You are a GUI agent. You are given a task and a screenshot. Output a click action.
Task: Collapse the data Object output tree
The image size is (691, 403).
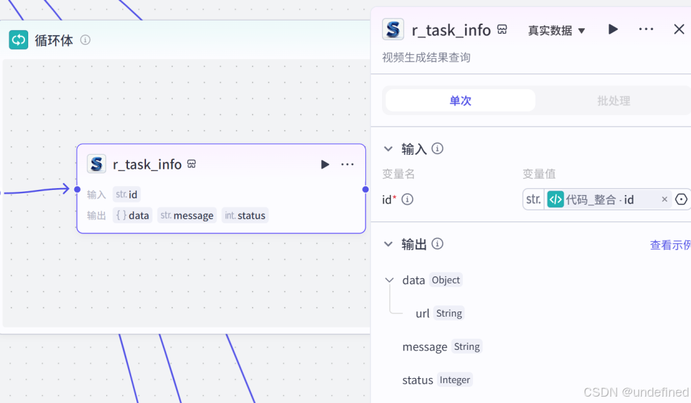click(389, 280)
